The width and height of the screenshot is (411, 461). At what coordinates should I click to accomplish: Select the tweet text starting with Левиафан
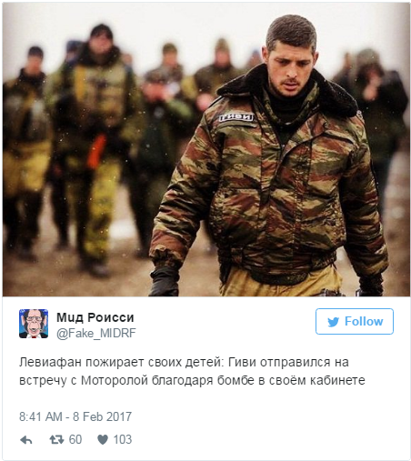pyautogui.click(x=192, y=371)
